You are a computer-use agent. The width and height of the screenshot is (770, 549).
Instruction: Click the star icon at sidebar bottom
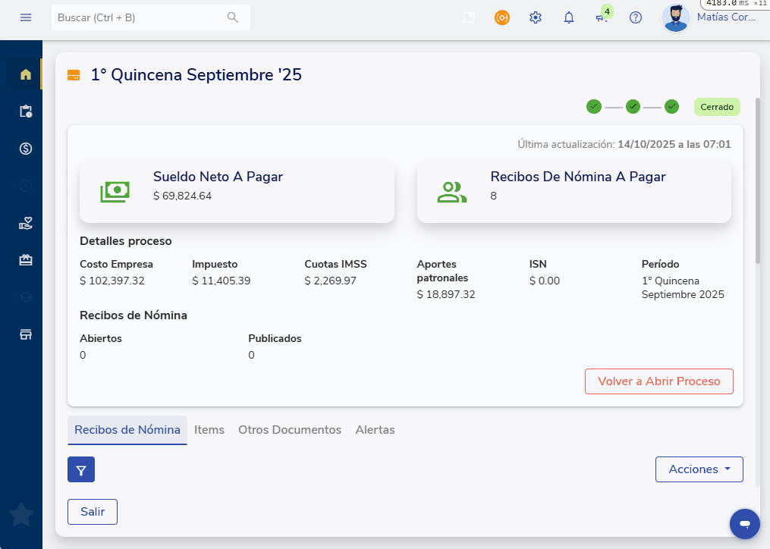(x=20, y=515)
